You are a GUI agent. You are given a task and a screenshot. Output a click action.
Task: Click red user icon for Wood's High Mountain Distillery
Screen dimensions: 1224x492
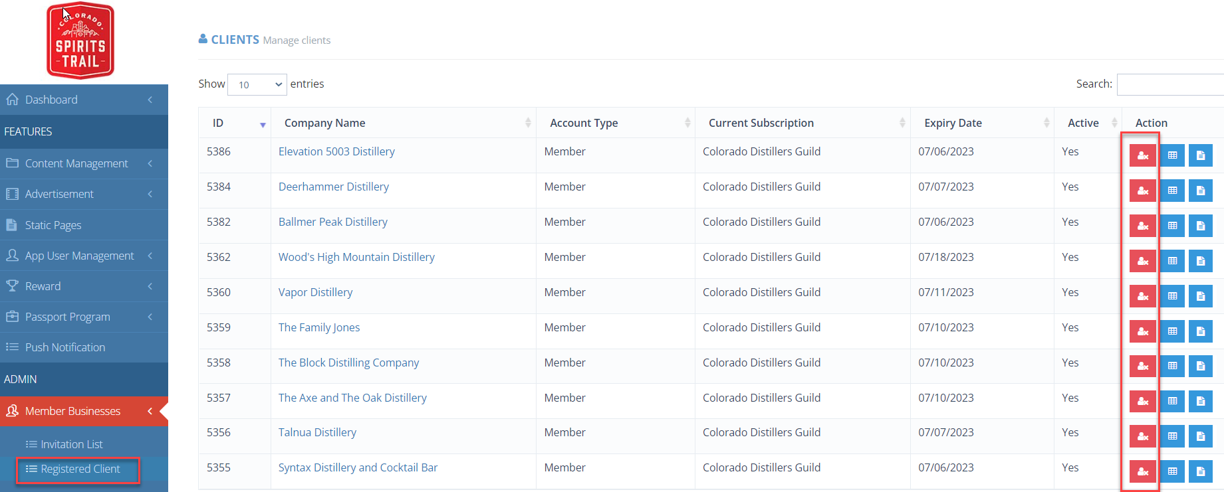tap(1142, 261)
